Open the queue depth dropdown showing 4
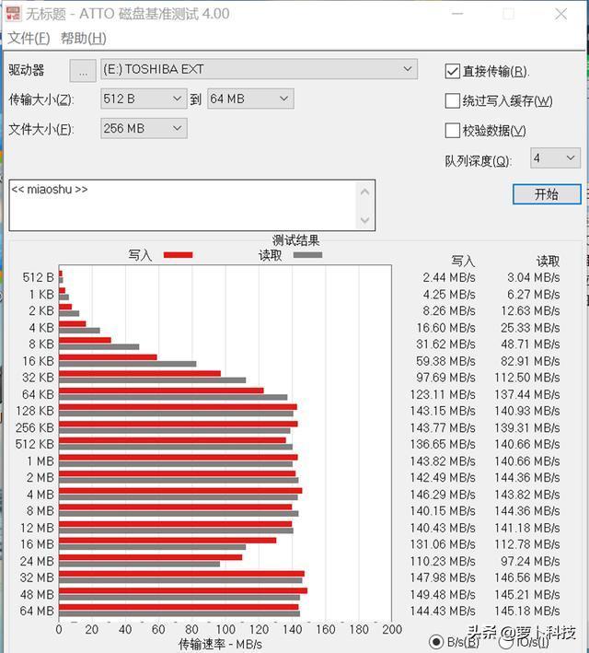The image size is (589, 653). tap(555, 158)
